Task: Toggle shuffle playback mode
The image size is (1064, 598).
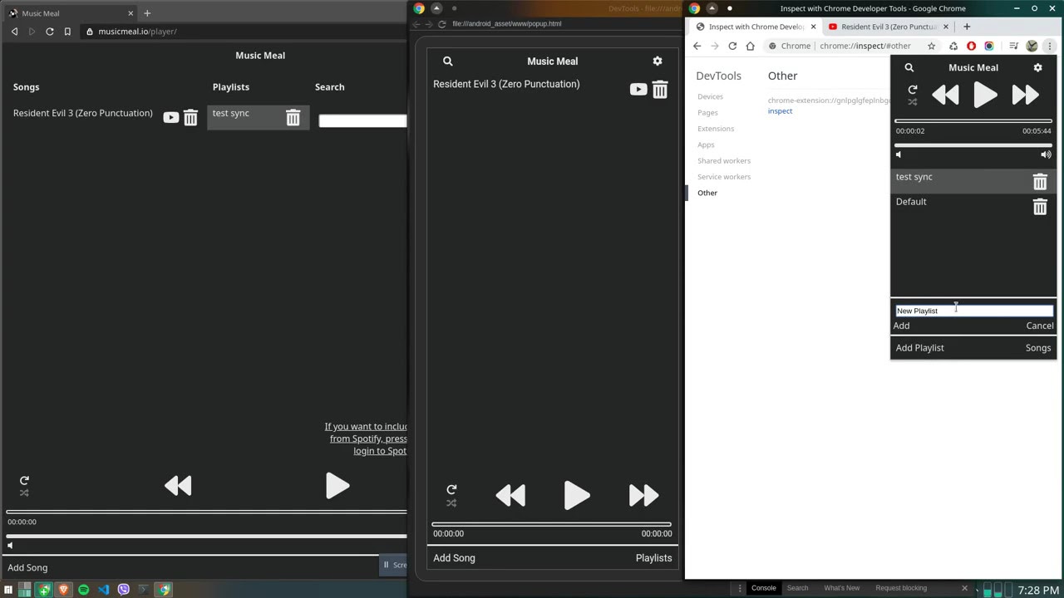Action: (912, 102)
